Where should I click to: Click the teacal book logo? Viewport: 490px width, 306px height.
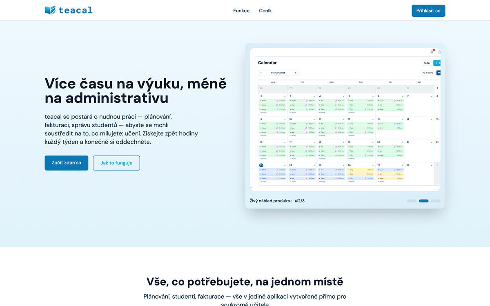(50, 10)
